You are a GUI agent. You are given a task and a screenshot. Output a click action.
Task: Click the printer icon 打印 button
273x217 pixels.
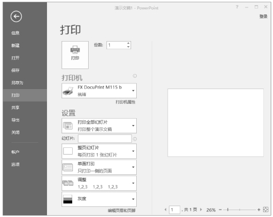coord(75,55)
